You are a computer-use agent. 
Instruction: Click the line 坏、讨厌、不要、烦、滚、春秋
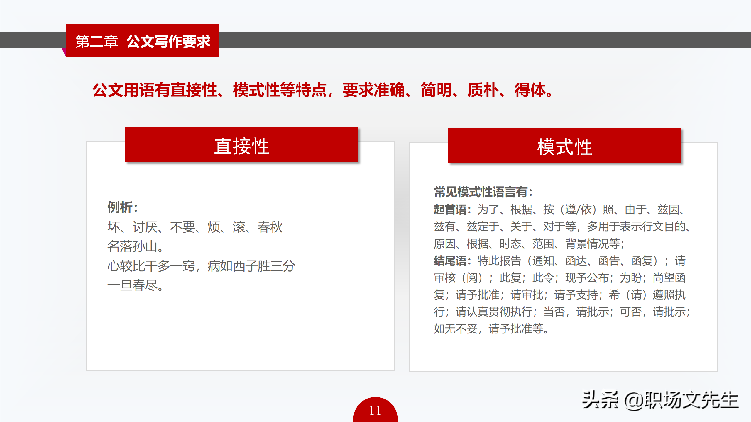(195, 227)
